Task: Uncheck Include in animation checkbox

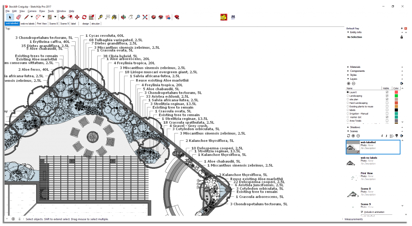Action: 362,212
